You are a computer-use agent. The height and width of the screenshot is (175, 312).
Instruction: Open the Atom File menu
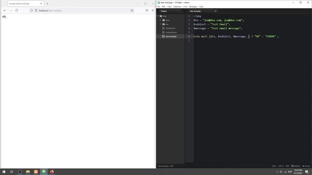coord(158,6)
